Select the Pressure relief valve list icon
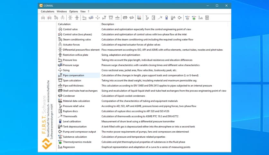269x155 pixels. (x=60, y=106)
